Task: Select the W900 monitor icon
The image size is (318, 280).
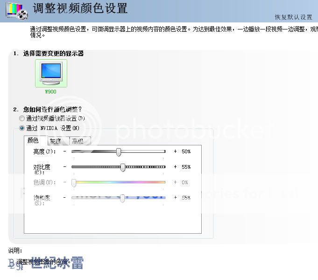Action: 51,73
